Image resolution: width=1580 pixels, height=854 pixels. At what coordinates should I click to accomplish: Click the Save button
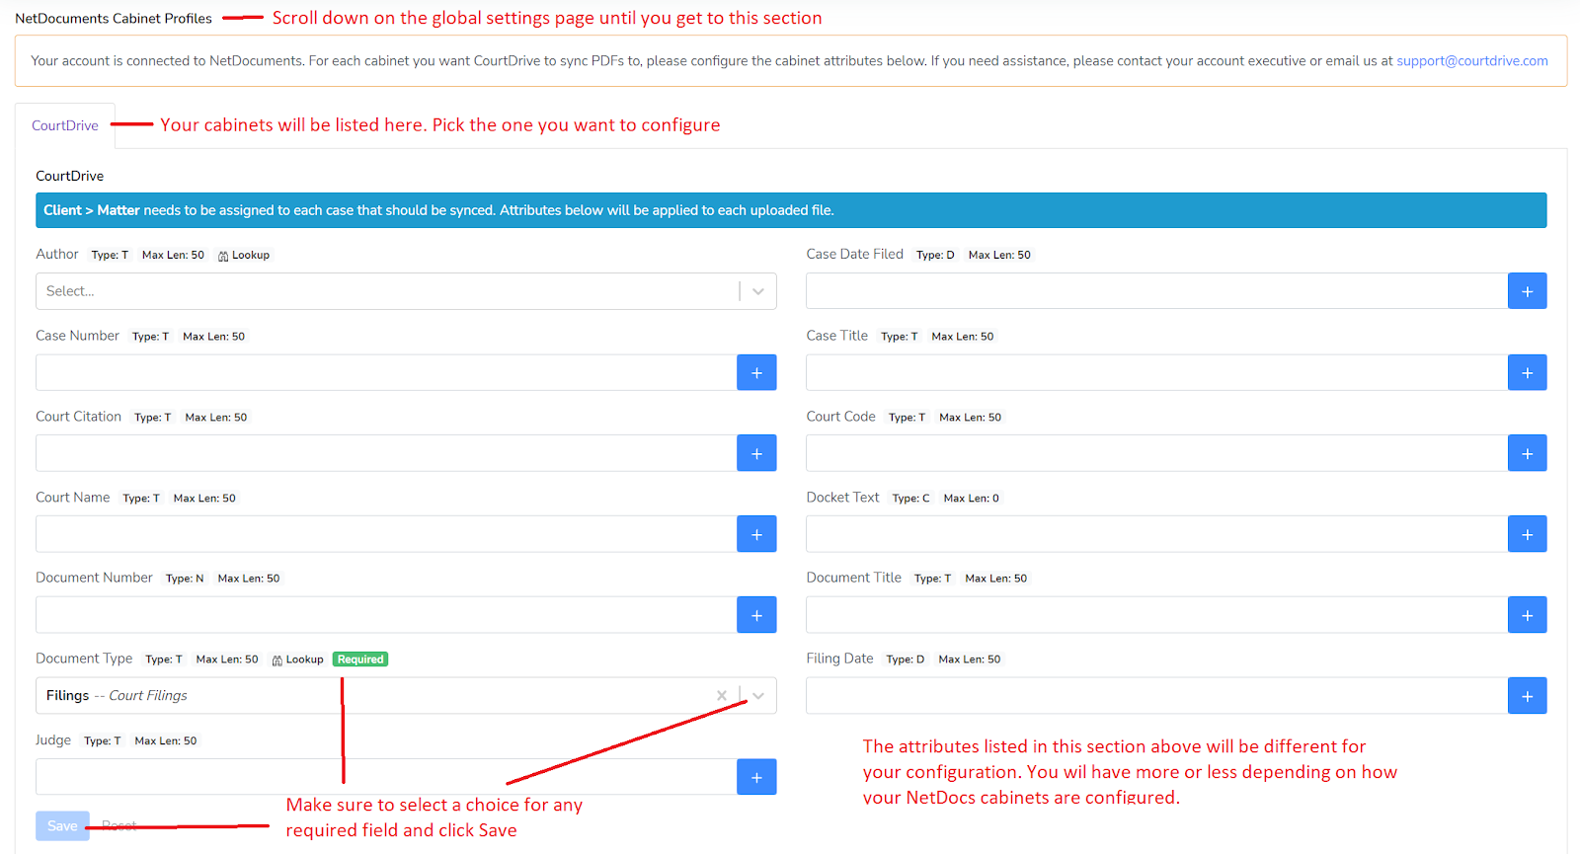pos(62,825)
